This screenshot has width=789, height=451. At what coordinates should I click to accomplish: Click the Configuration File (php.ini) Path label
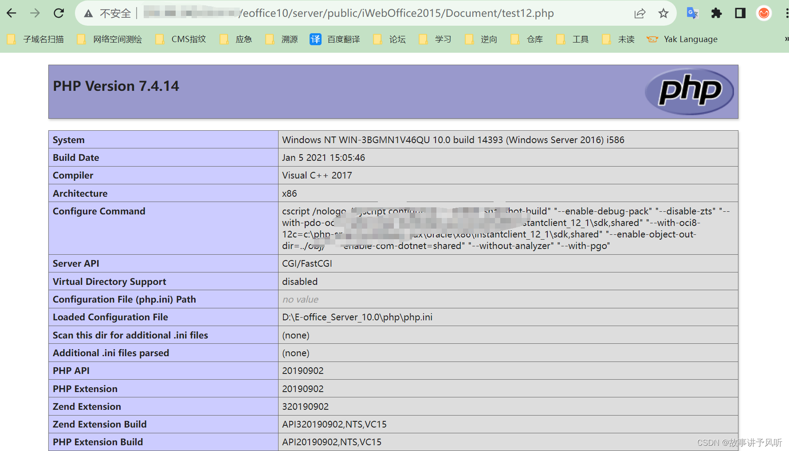tap(124, 299)
